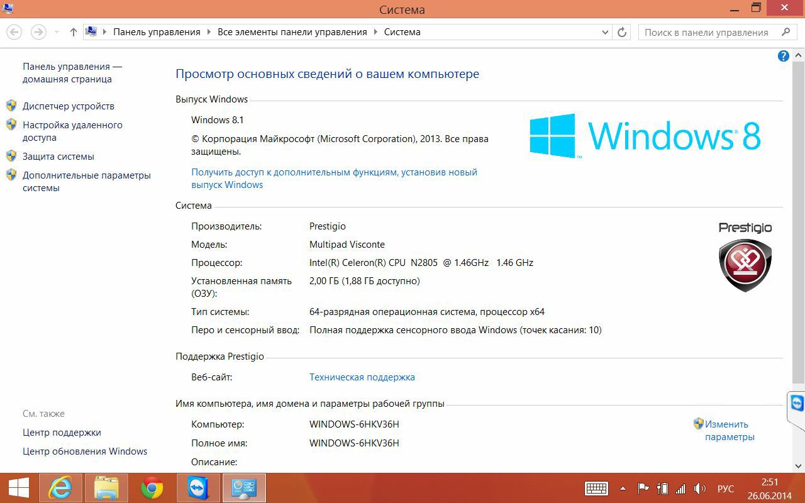
Task: Click the shield icon beside 'Дополнительные параметры системы'
Action: (x=11, y=175)
